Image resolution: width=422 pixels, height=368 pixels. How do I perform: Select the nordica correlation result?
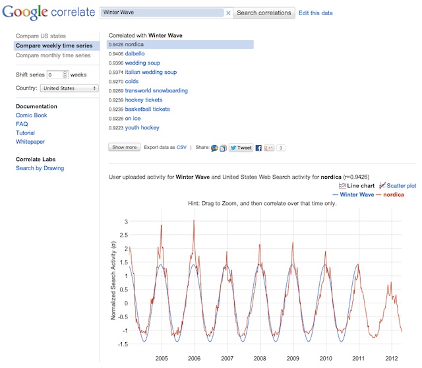coord(180,44)
